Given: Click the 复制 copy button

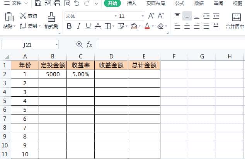Looking at the screenshot, I should coord(29,26).
